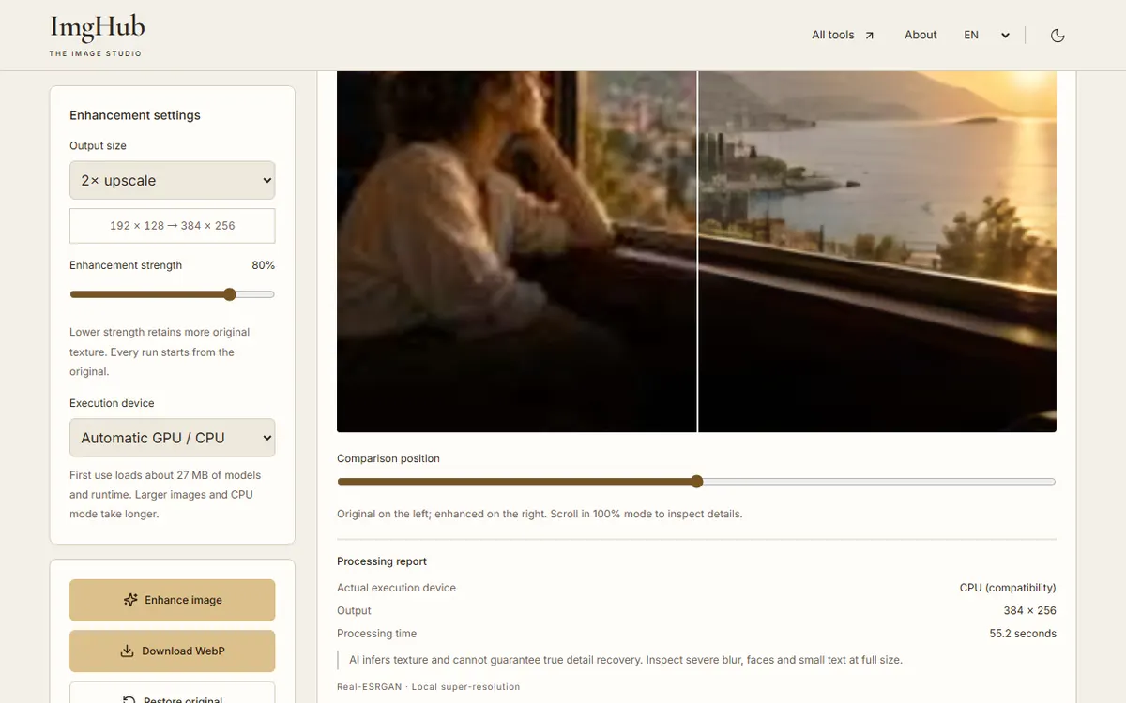The width and height of the screenshot is (1126, 703).
Task: Click the Lower strength retains texture note
Action: click(x=160, y=351)
